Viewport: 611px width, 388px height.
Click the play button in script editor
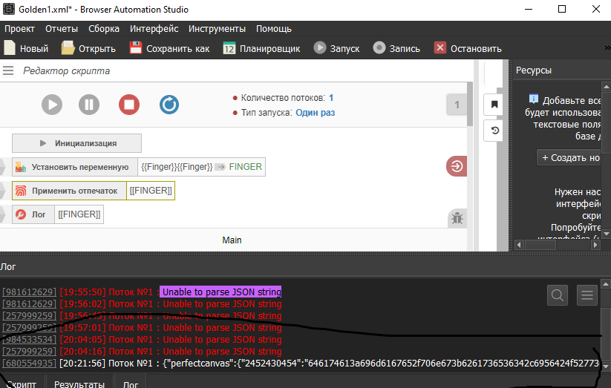[x=51, y=105]
